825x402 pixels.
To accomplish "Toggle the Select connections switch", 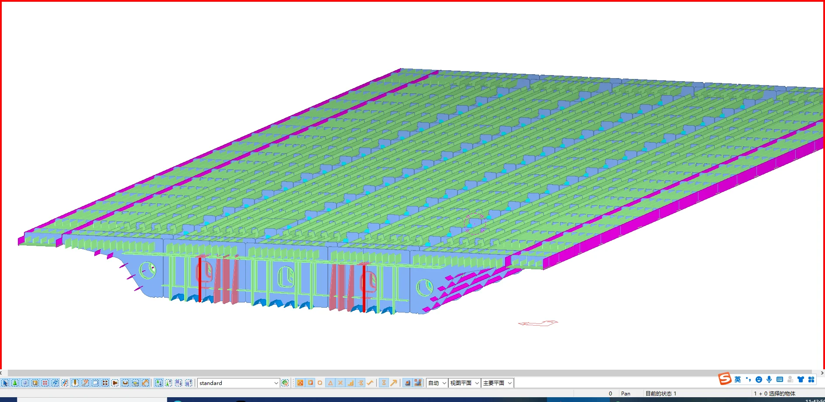I will coord(15,383).
